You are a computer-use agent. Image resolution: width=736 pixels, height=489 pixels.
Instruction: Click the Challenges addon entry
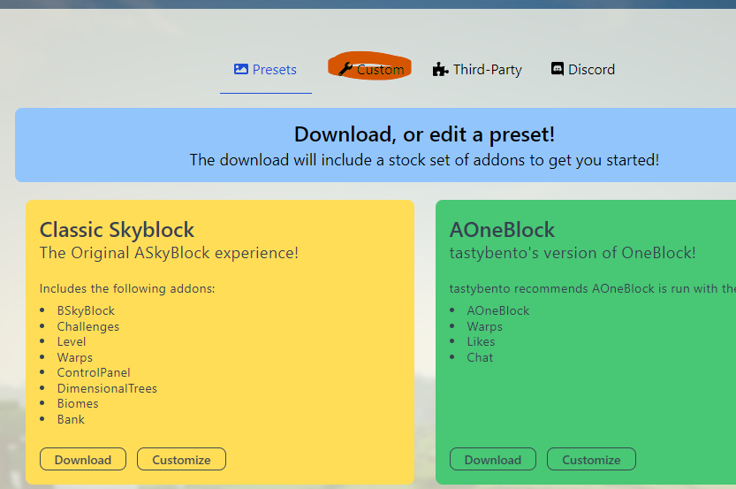tap(88, 326)
